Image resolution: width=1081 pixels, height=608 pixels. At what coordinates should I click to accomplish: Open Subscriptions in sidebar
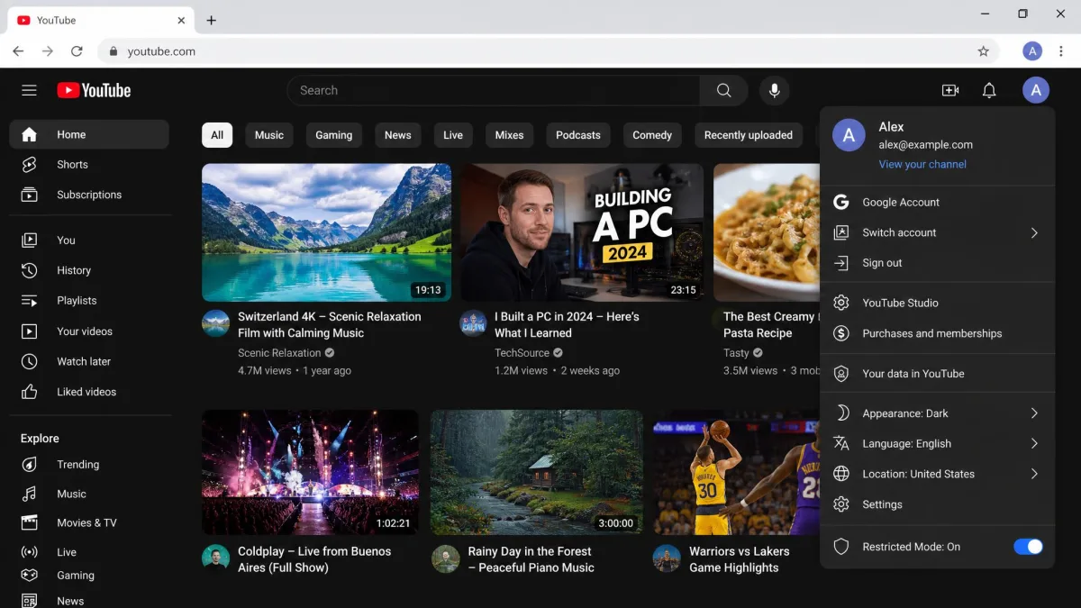pos(89,195)
